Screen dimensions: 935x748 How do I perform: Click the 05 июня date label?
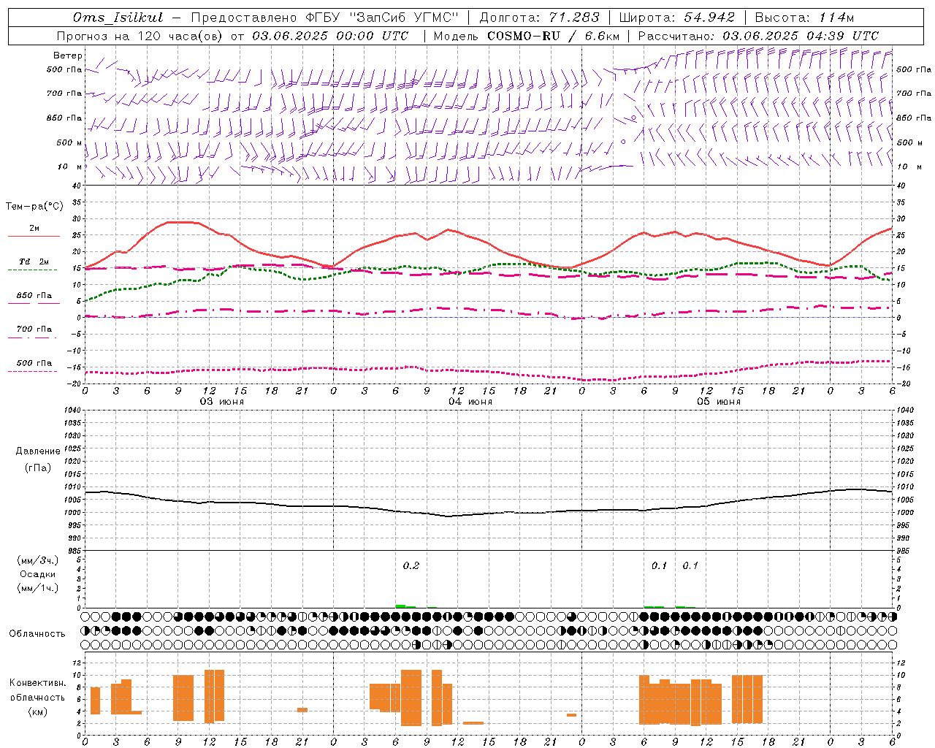(718, 402)
